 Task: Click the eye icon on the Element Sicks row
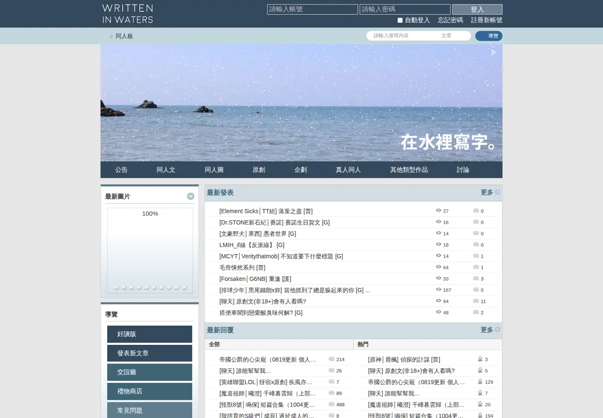coord(438,211)
